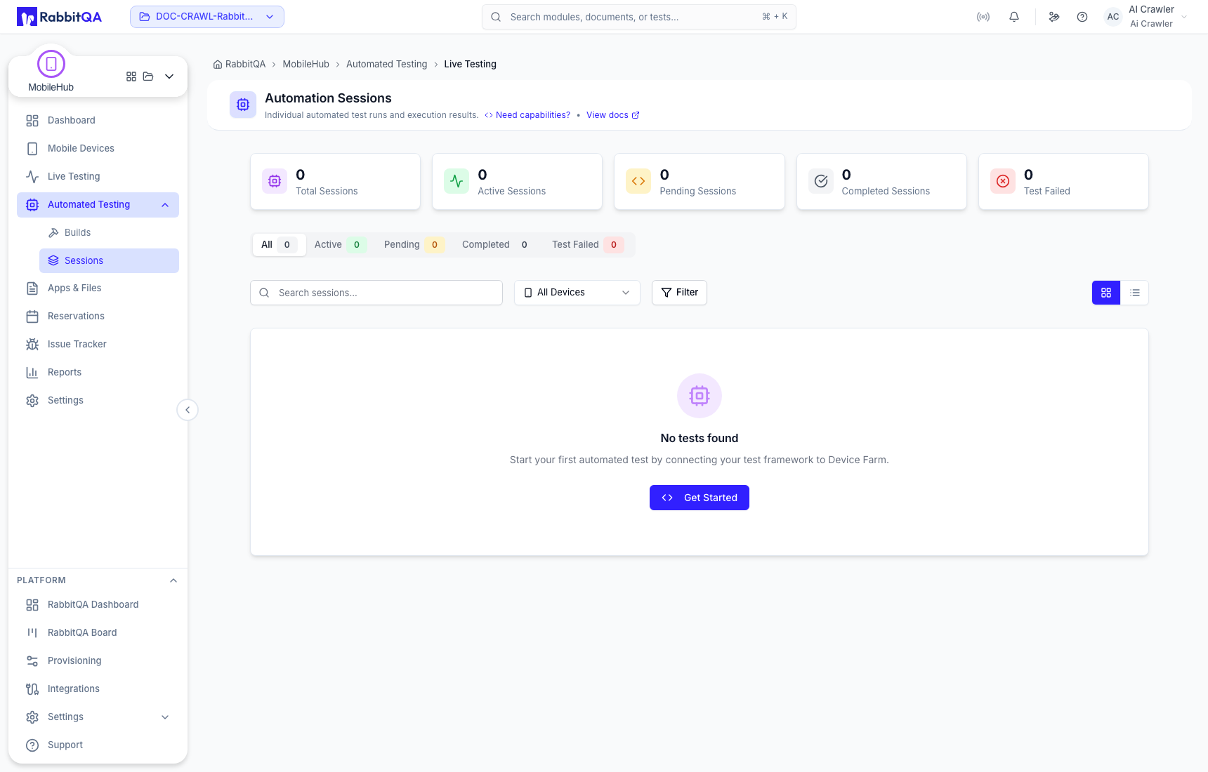Click the Need capabilities? link
1208x772 pixels.
coord(527,115)
